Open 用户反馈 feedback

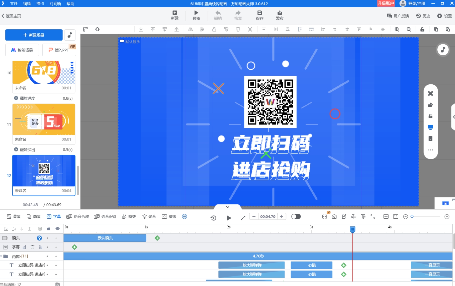[398, 16]
